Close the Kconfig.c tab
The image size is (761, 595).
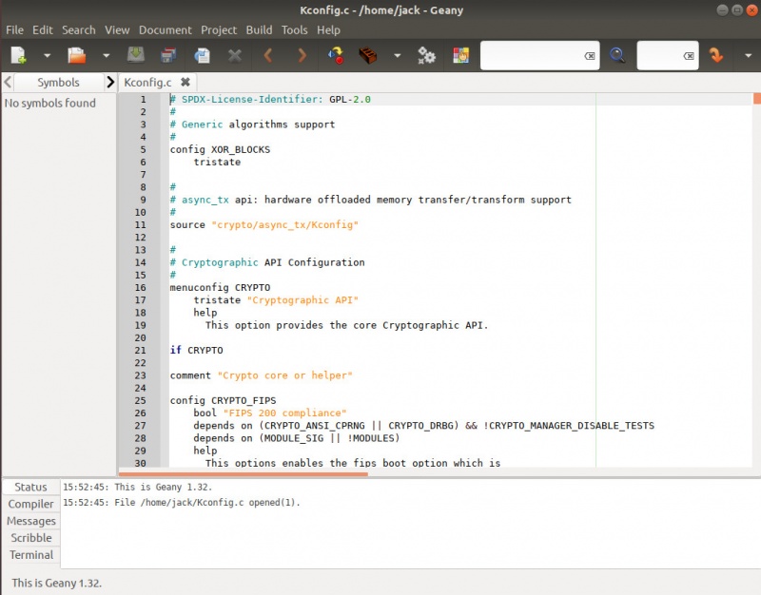[185, 82]
